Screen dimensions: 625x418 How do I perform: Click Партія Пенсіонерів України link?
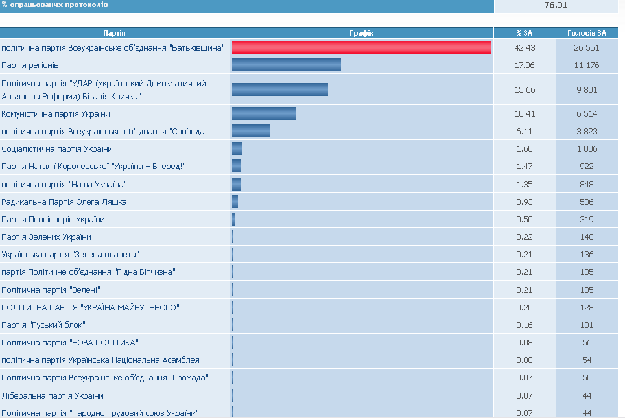pyautogui.click(x=53, y=220)
